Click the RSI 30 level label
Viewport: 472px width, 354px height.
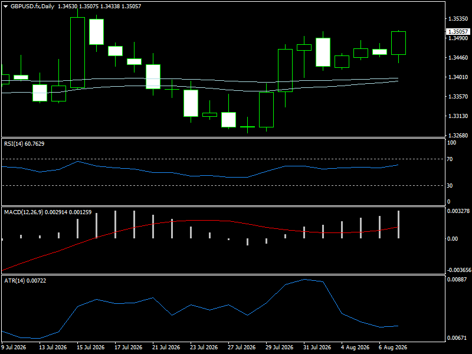pyautogui.click(x=450, y=186)
